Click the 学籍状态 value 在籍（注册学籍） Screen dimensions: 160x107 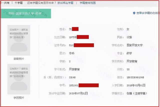click(x=137, y=93)
